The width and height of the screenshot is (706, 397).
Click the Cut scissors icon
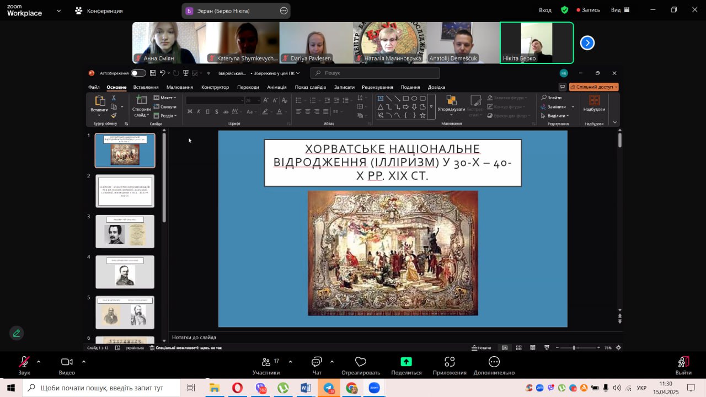(x=114, y=98)
